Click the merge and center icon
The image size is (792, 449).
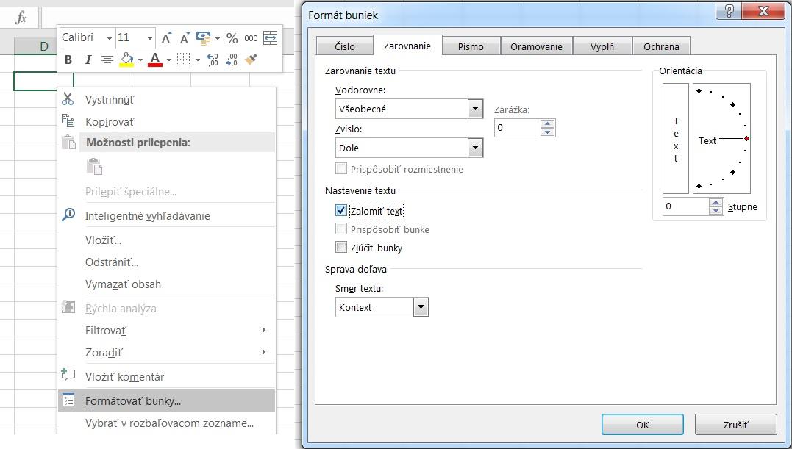pos(270,38)
